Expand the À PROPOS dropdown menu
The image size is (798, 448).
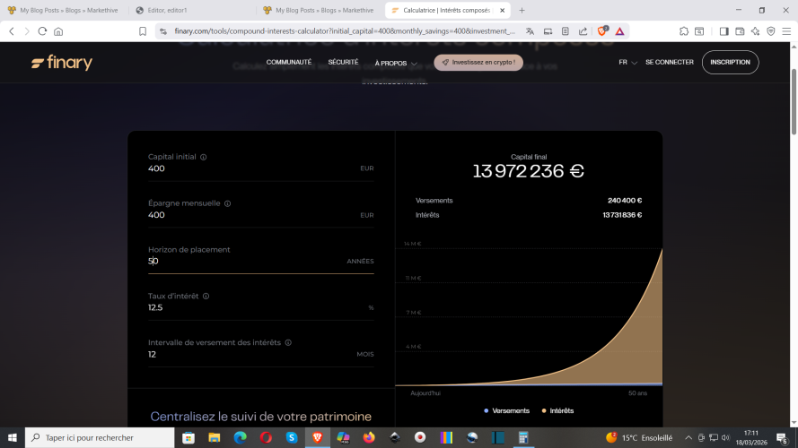(394, 63)
